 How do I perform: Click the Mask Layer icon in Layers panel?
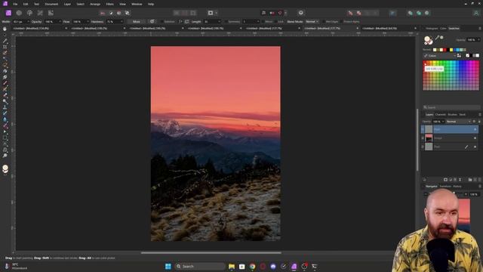445,180
